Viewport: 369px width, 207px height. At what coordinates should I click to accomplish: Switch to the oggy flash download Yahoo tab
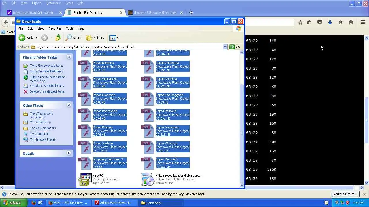click(x=34, y=13)
